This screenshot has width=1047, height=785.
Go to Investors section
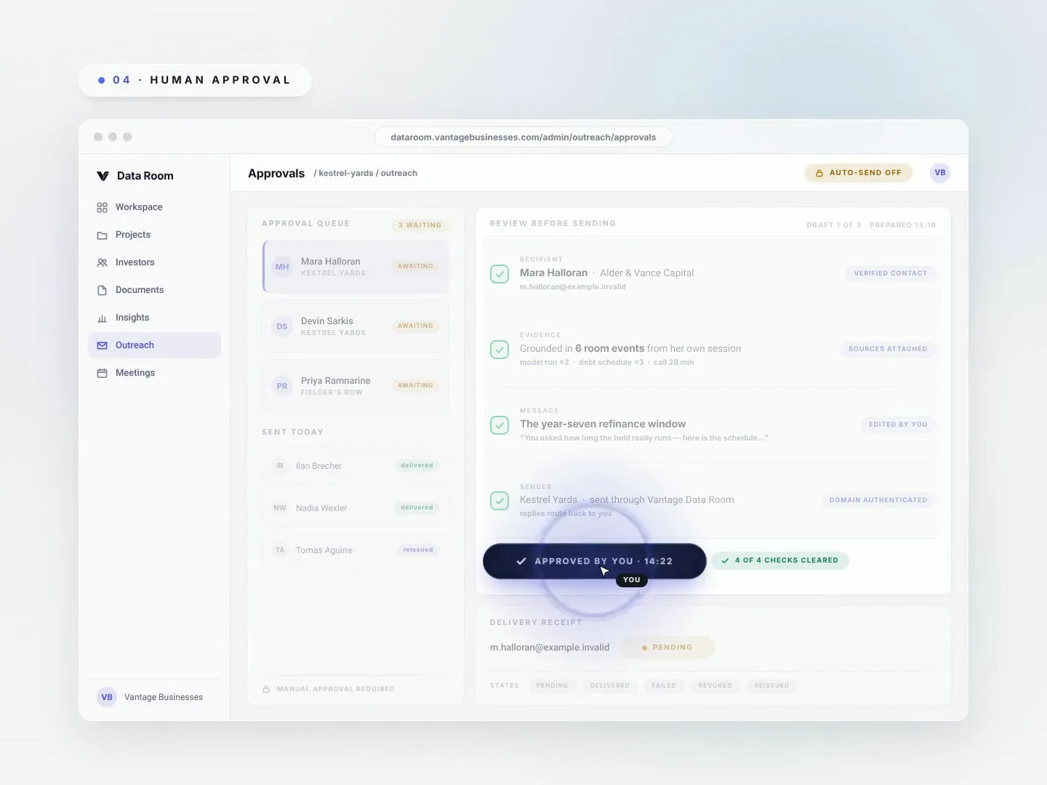[154, 262]
